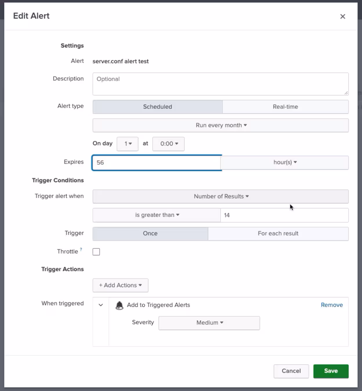This screenshot has height=391, width=362.
Task: Click the Throttle help question mark
Action: coord(81,249)
